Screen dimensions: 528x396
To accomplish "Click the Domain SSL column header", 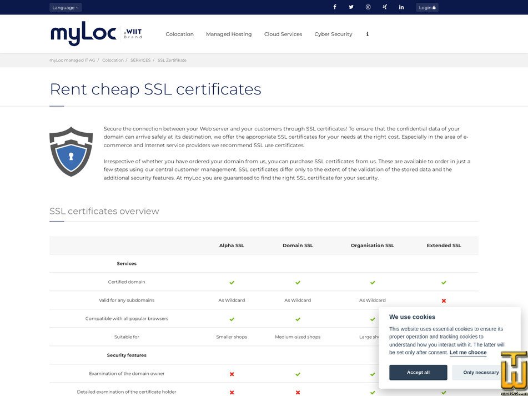I will coord(298,245).
